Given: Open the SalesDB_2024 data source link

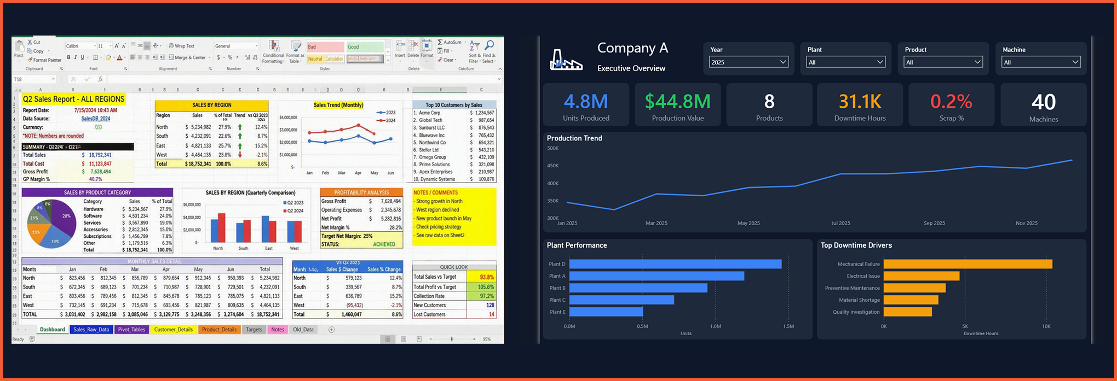Looking at the screenshot, I should [x=96, y=119].
